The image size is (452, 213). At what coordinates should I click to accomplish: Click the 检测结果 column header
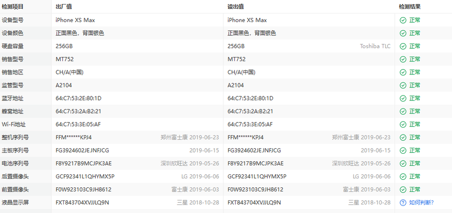point(410,7)
